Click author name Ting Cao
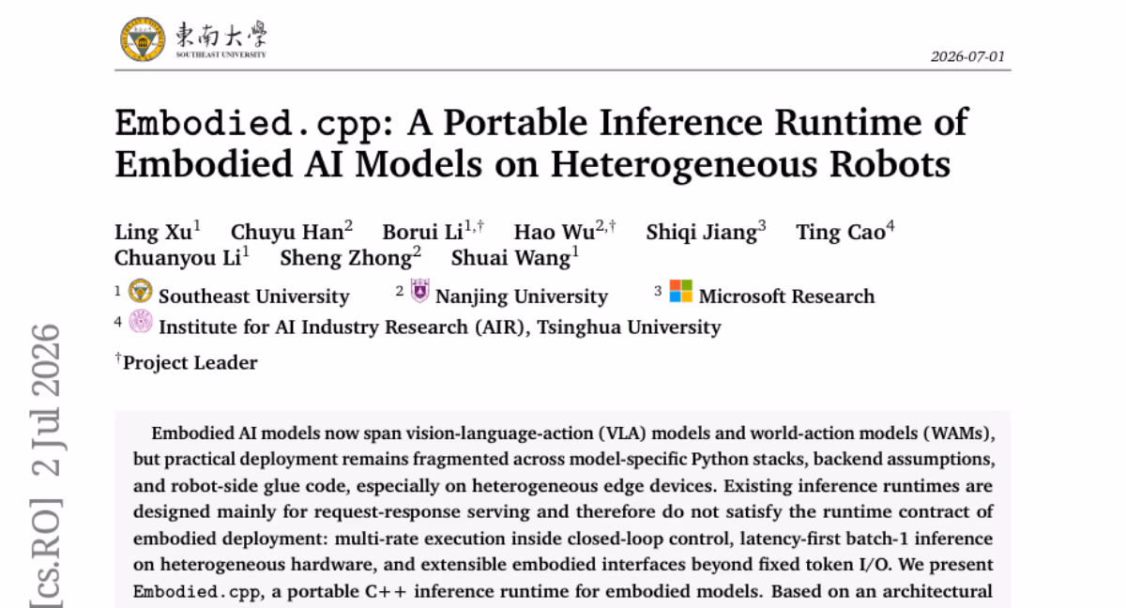The image size is (1126, 608). 841,232
